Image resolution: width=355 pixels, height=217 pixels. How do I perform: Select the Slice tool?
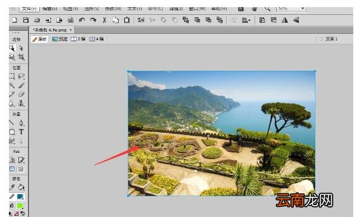(21, 160)
